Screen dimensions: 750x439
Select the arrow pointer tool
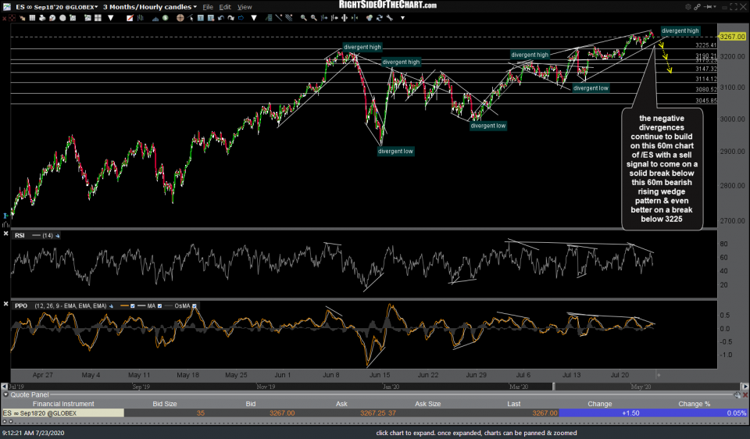point(191,18)
